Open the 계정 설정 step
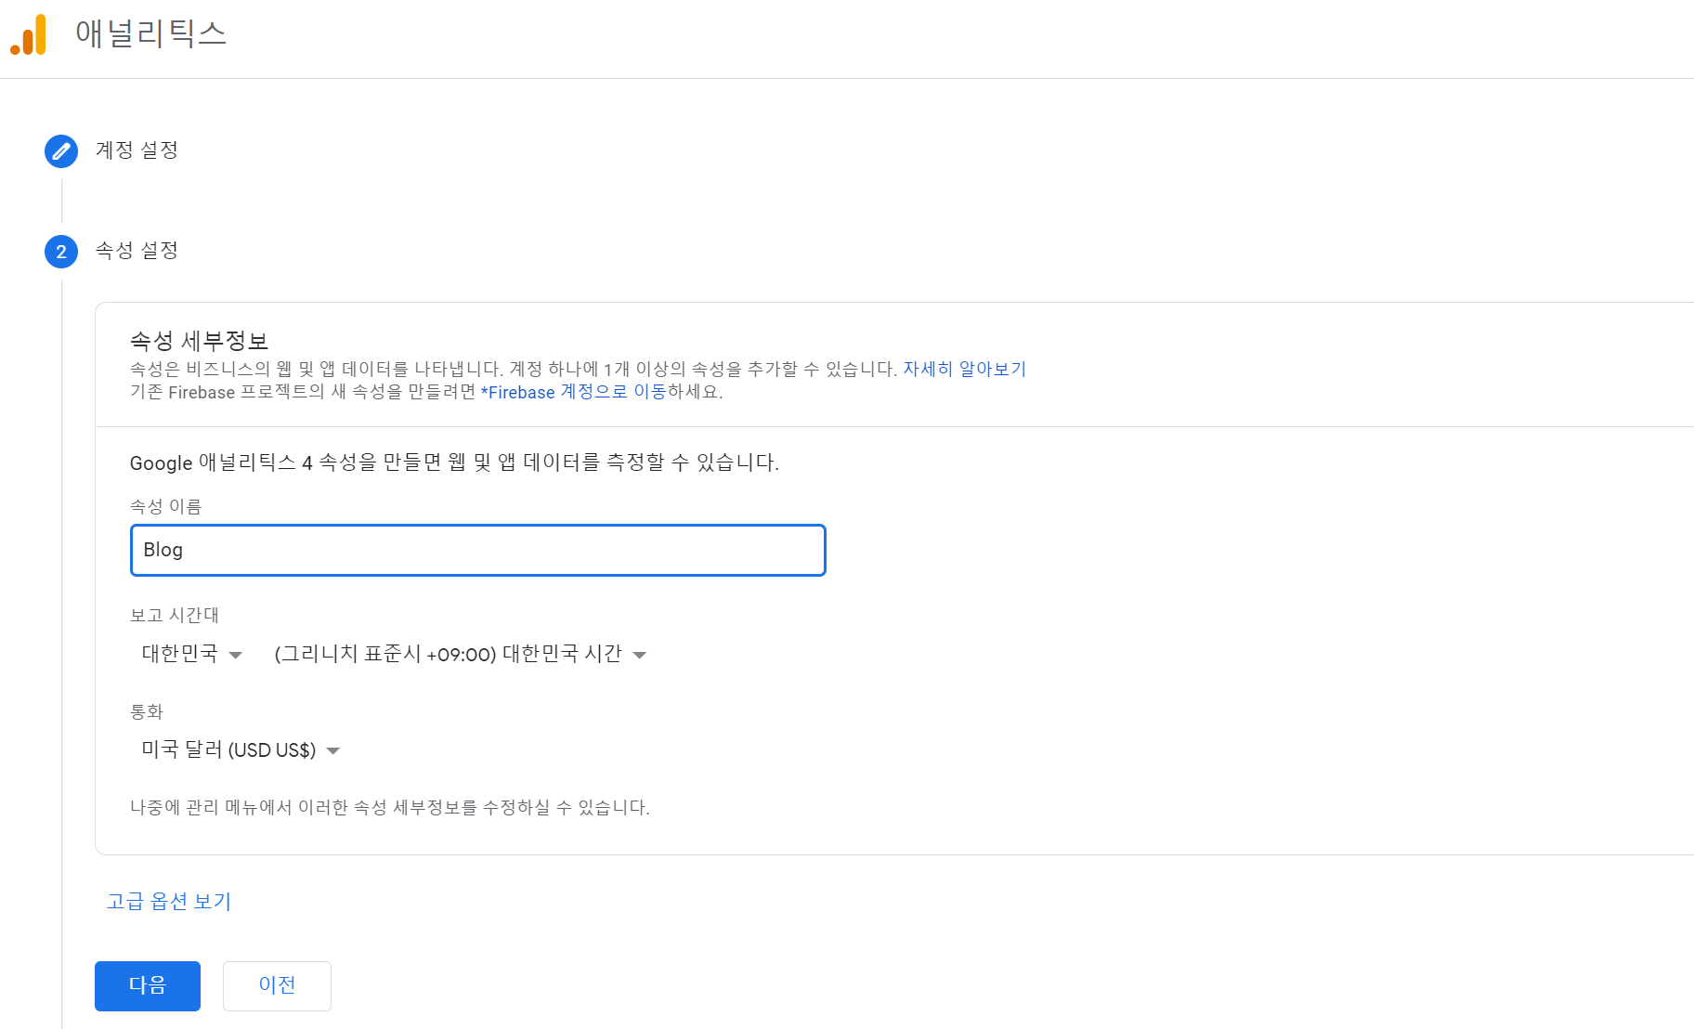This screenshot has width=1694, height=1029. 137,150
